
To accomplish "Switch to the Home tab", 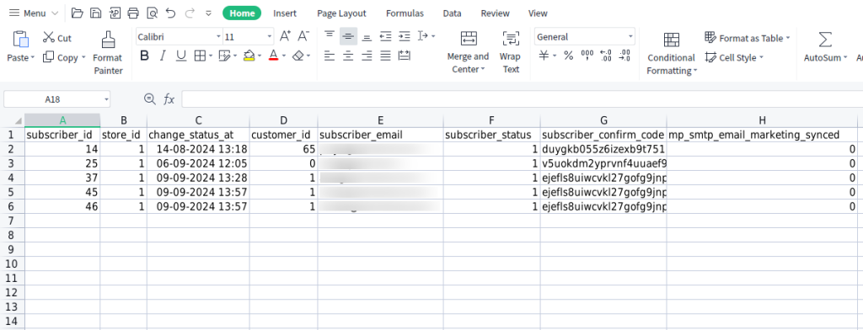I will (x=242, y=13).
